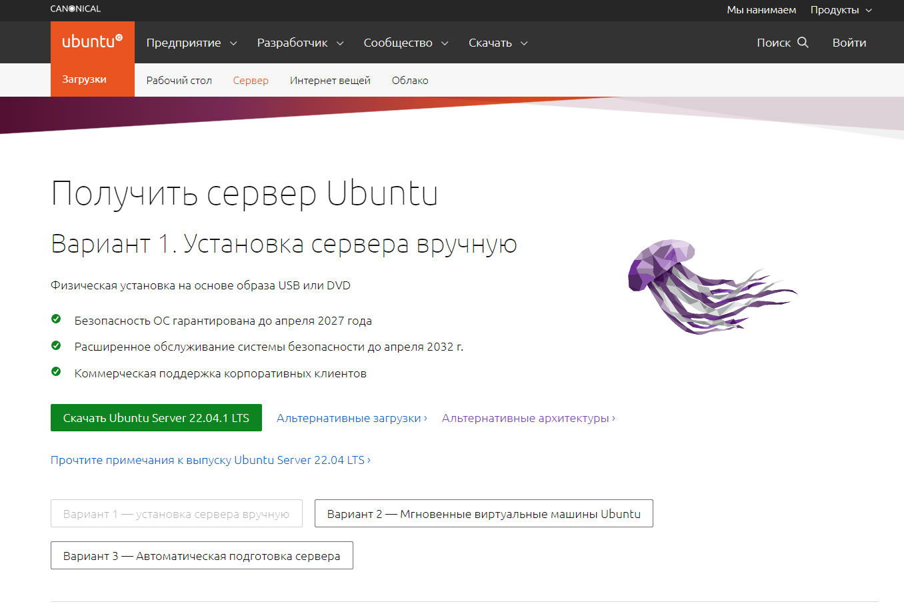Expand the Предприятие dropdown menu
904x604 pixels.
tap(191, 43)
